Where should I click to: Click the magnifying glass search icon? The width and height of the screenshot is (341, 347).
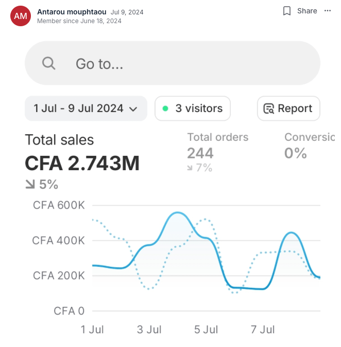pyautogui.click(x=48, y=63)
